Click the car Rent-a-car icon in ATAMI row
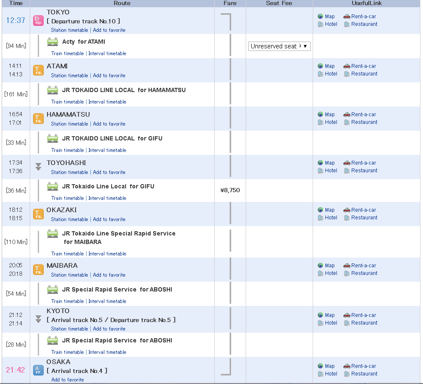The height and width of the screenshot is (384, 423). pyautogui.click(x=347, y=66)
